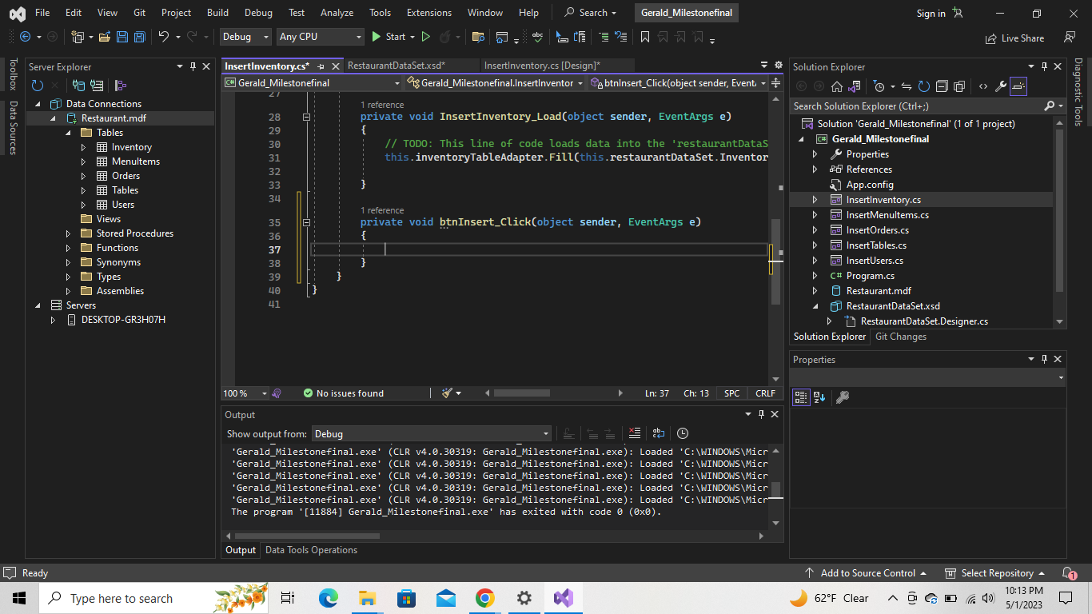This screenshot has height=614, width=1092.
Task: Open the Show output from Debug dropdown
Action: [x=546, y=433]
